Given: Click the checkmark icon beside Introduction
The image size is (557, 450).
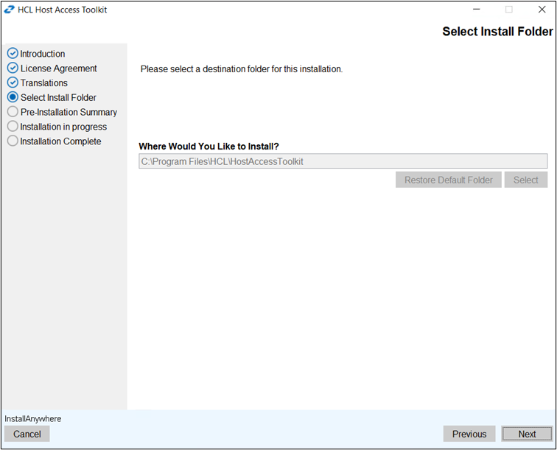Looking at the screenshot, I should (x=13, y=54).
